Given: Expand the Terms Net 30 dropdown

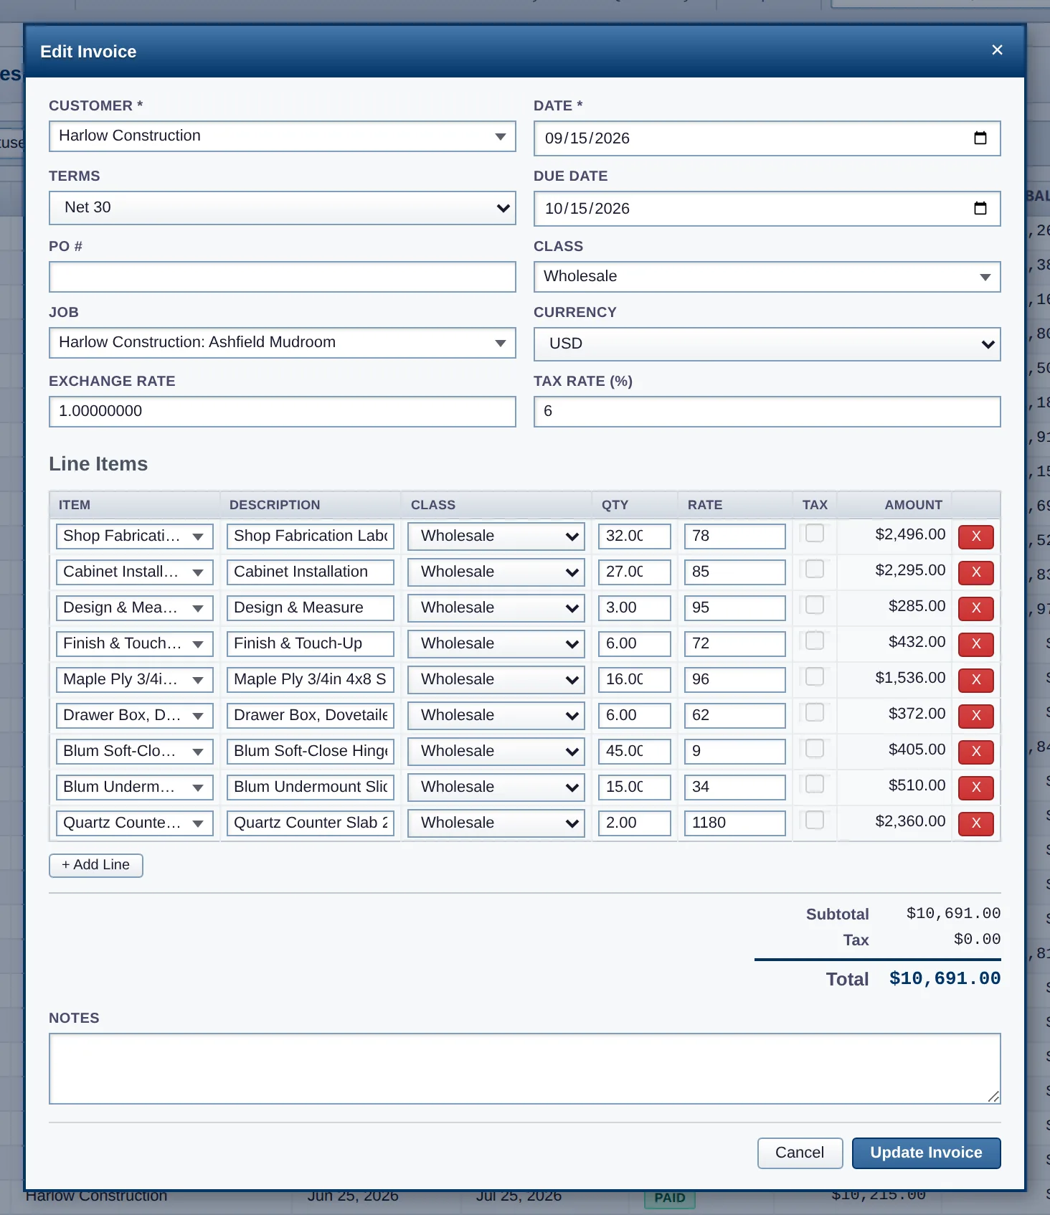Looking at the screenshot, I should (x=283, y=208).
